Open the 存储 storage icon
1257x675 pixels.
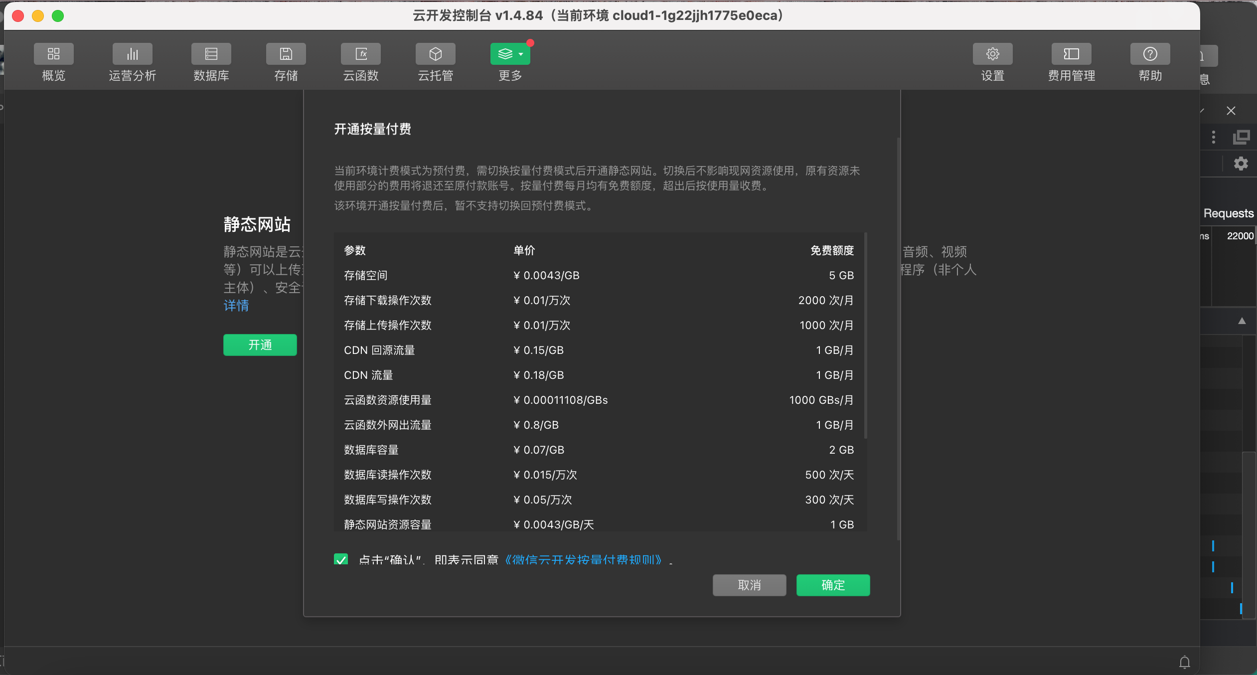tap(286, 54)
